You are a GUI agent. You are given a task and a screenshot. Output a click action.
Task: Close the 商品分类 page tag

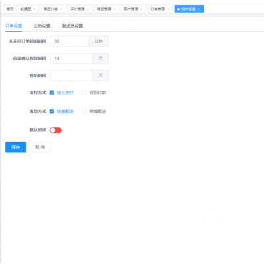click(61, 9)
